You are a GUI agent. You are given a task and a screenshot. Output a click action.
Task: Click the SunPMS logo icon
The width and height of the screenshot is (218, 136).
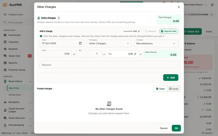(x=5, y=5)
